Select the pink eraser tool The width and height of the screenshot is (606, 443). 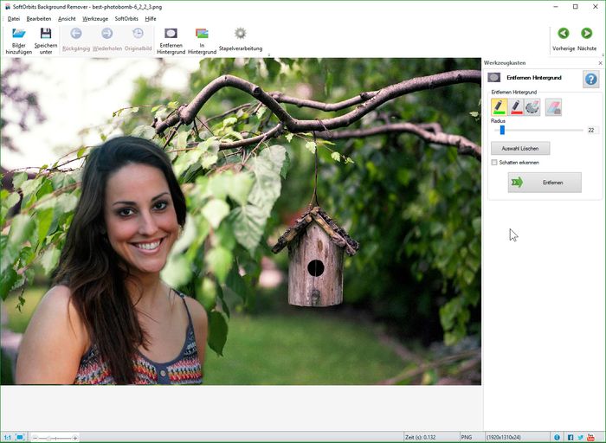click(x=553, y=107)
